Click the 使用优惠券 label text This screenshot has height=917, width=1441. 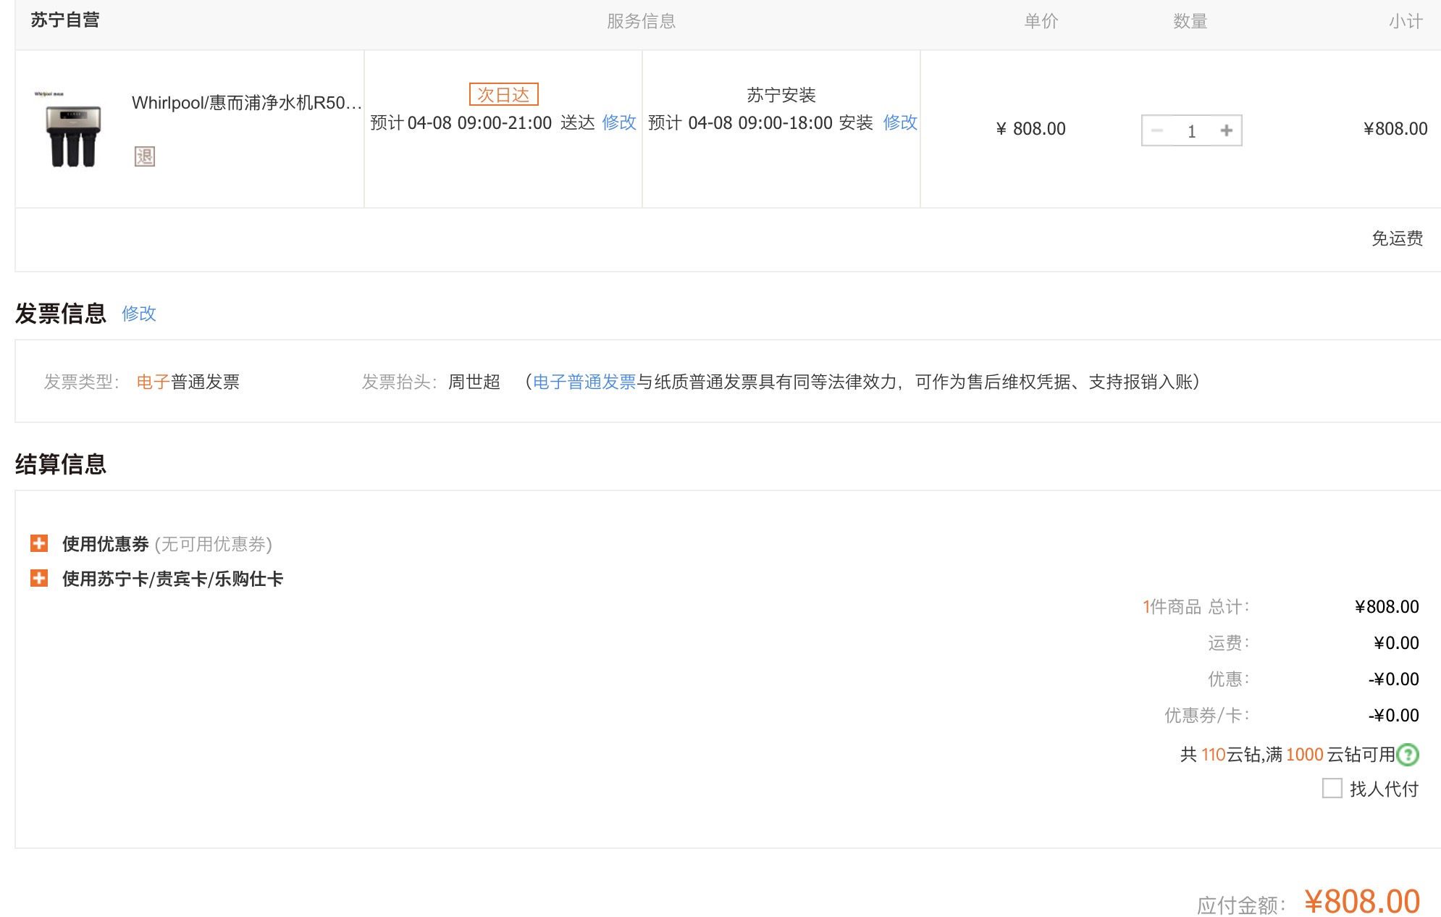tap(106, 544)
